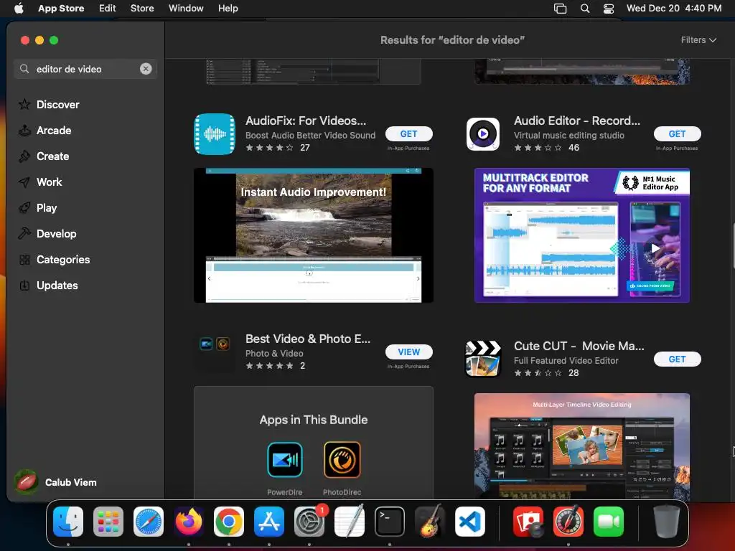The width and height of the screenshot is (735, 551).
Task: Click the Stage Manager menu bar icon
Action: coord(560,9)
